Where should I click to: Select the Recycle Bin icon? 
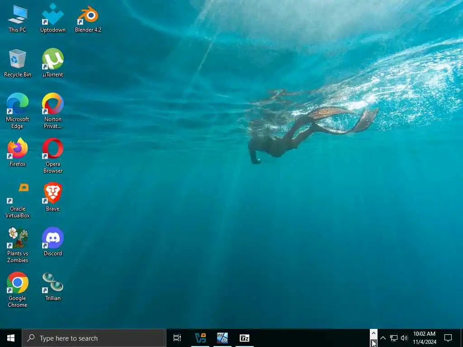(x=18, y=63)
